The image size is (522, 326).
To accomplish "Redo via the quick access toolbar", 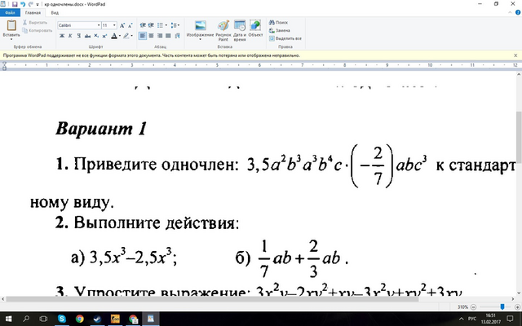I will [x=31, y=4].
